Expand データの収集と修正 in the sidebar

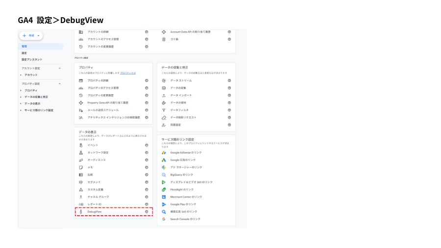(x=21, y=97)
